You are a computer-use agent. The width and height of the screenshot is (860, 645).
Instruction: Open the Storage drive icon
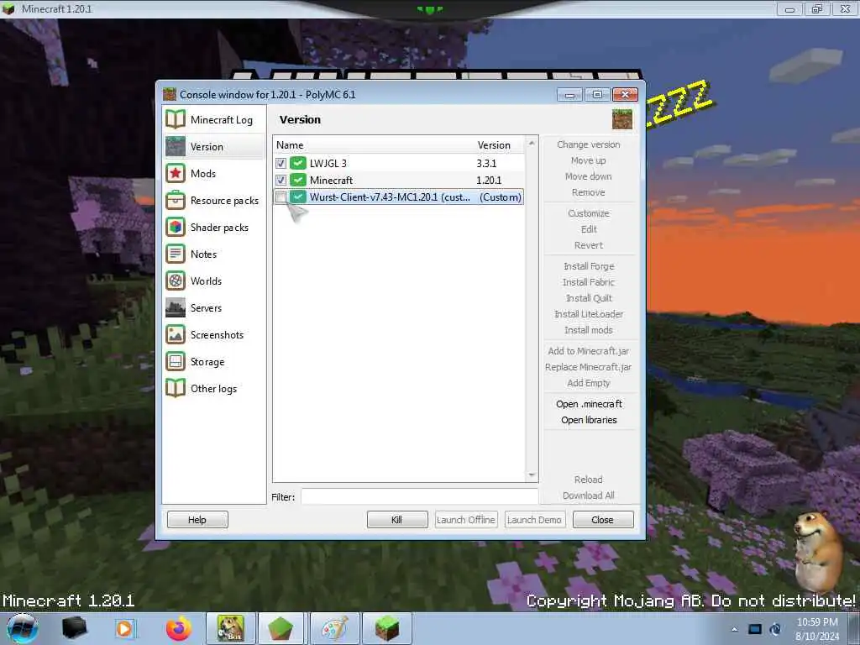[176, 361]
